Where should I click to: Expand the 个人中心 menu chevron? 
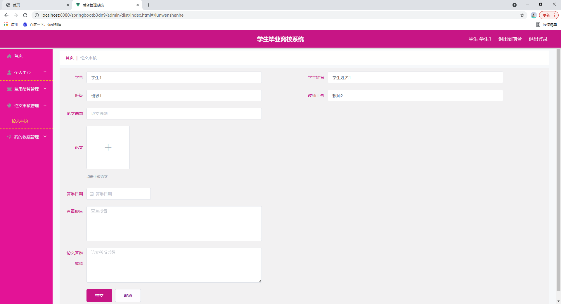45,72
